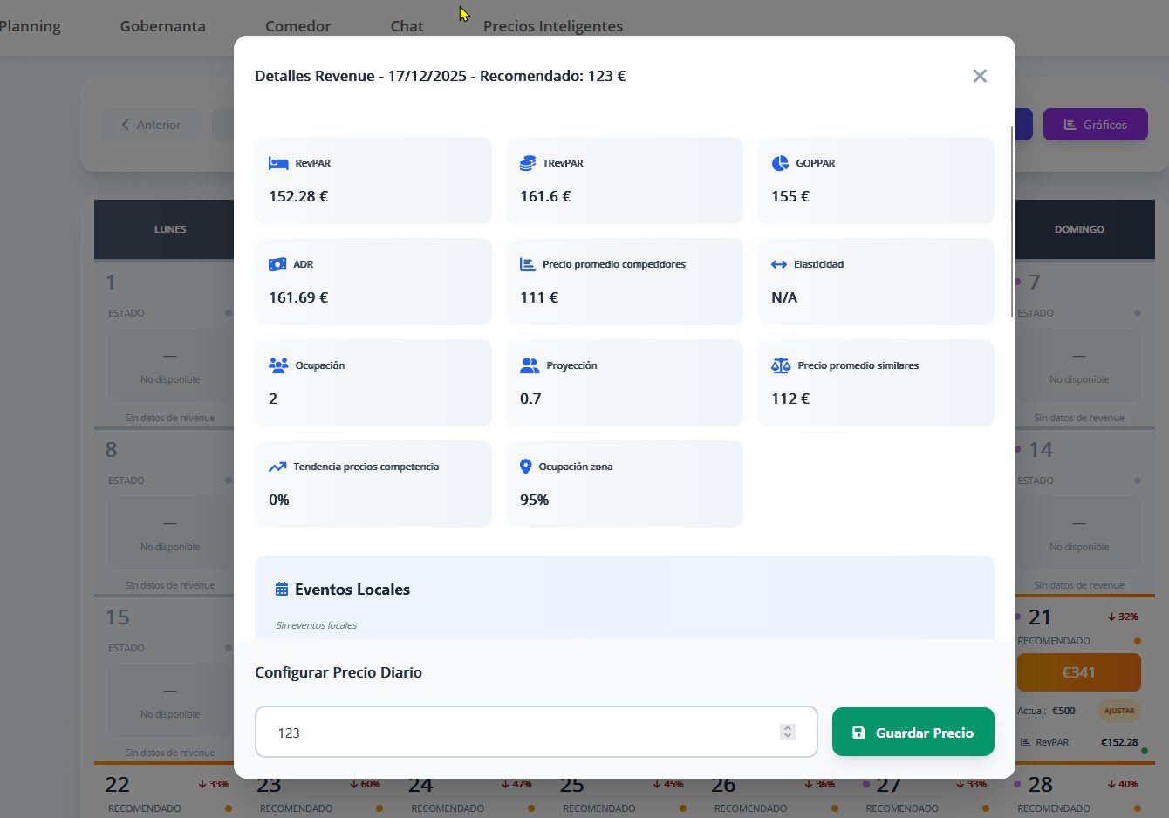Image resolution: width=1169 pixels, height=818 pixels.
Task: Open the Precios Inteligentes tab
Action: point(553,26)
